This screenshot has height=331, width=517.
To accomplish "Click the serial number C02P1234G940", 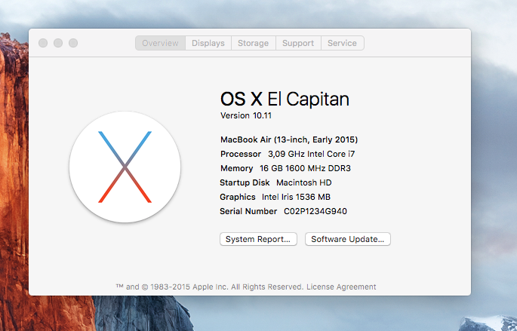I will (x=315, y=211).
